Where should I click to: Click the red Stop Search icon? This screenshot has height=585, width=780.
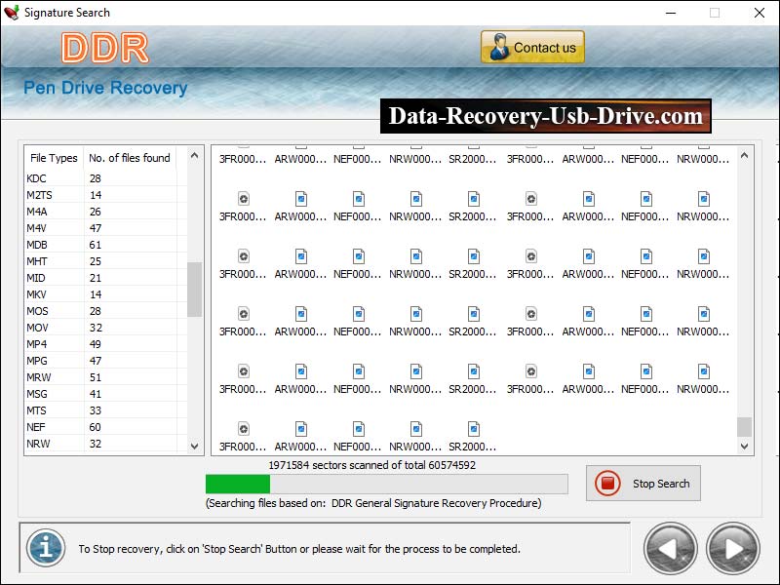[607, 483]
